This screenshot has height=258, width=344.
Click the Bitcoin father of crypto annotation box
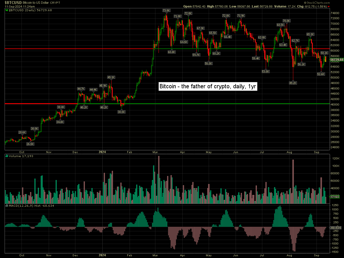[208, 87]
